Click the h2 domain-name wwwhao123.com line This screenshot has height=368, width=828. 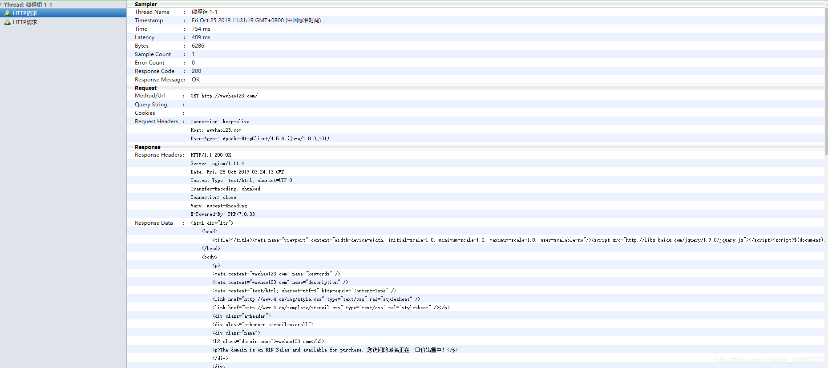pyautogui.click(x=268, y=341)
